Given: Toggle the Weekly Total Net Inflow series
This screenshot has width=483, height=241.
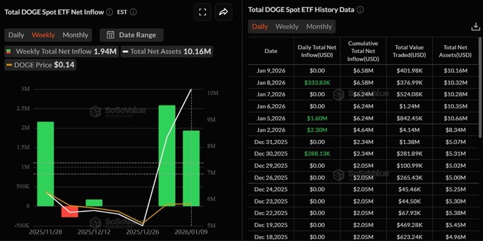Looking at the screenshot, I should pos(62,51).
